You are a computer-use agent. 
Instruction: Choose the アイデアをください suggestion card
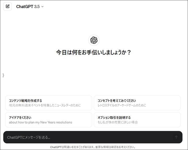(x=49, y=120)
